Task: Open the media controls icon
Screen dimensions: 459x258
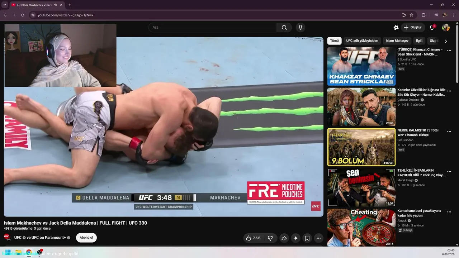Action: (436, 15)
